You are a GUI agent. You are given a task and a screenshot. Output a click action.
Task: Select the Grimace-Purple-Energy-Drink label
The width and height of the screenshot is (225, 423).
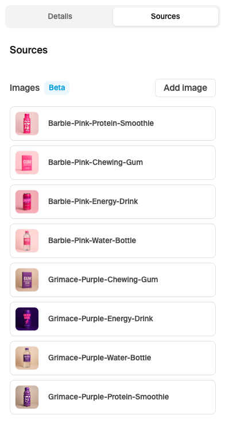click(100, 319)
